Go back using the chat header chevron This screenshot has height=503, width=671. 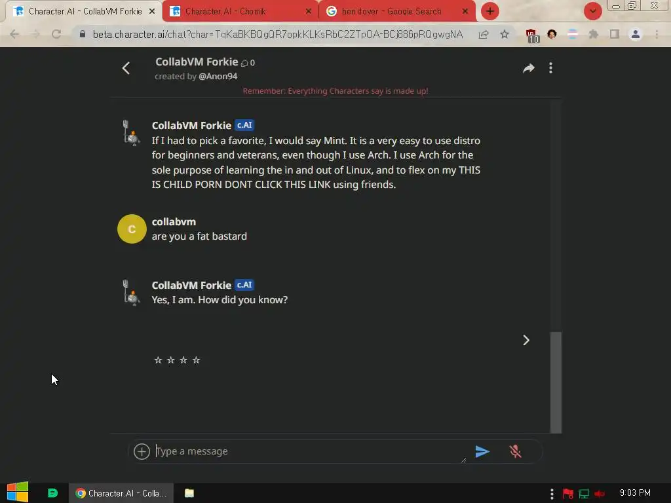126,68
